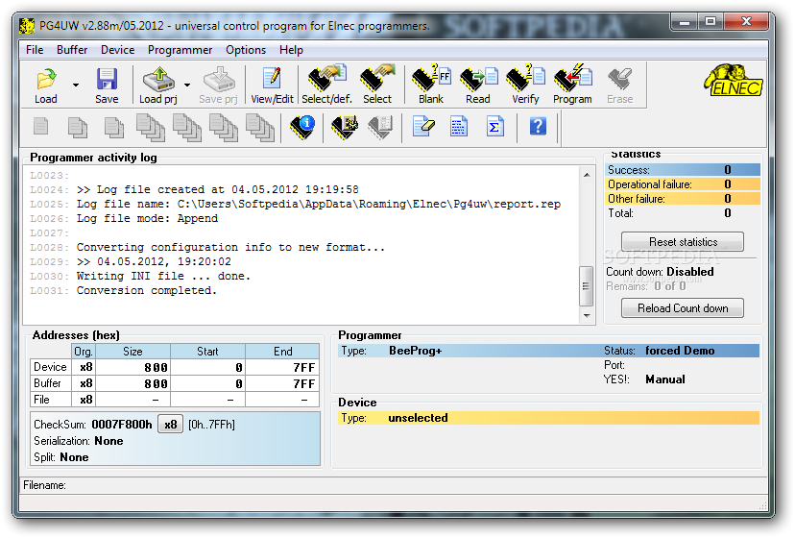Click log line L0031 Conversion completed
The height and width of the screenshot is (538, 795).
pos(123,291)
